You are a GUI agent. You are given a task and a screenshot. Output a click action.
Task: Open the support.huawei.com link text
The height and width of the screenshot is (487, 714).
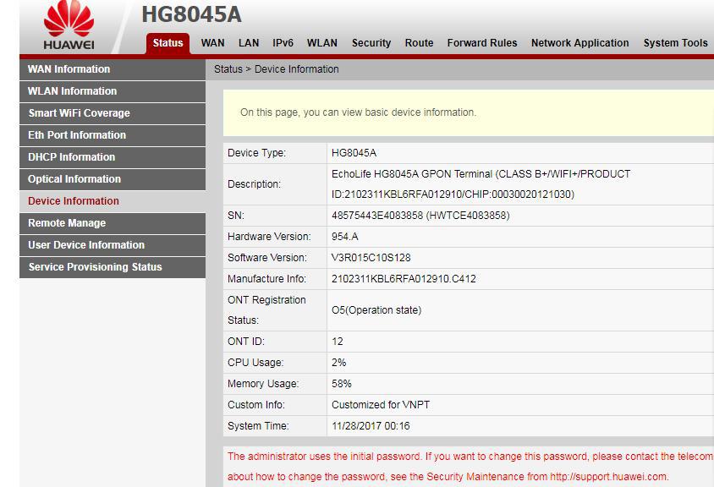[x=609, y=477]
